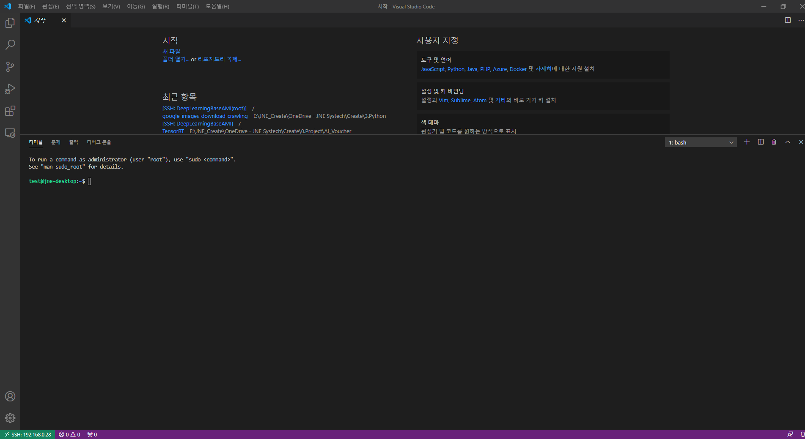Image resolution: width=805 pixels, height=439 pixels.
Task: Install JavaScript language support
Action: coord(432,69)
